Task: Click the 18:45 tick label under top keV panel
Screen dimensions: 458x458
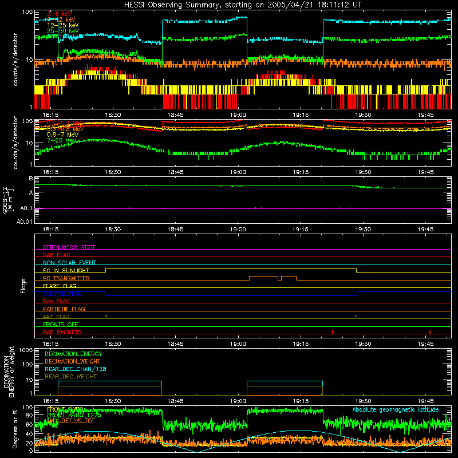Action: [175, 114]
